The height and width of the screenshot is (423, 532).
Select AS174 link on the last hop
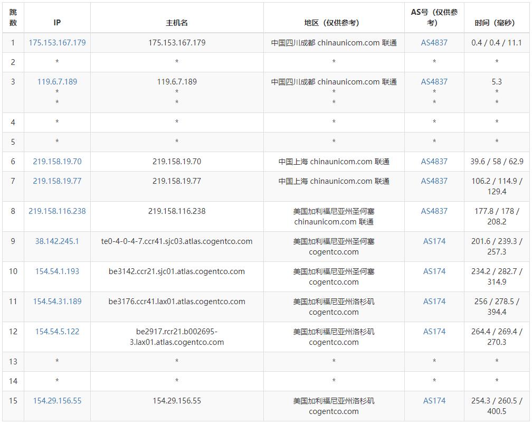pos(434,400)
